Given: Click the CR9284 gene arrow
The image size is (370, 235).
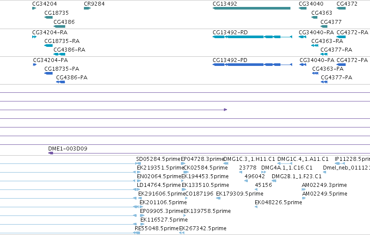Looking at the screenshot, I should coord(87,8).
